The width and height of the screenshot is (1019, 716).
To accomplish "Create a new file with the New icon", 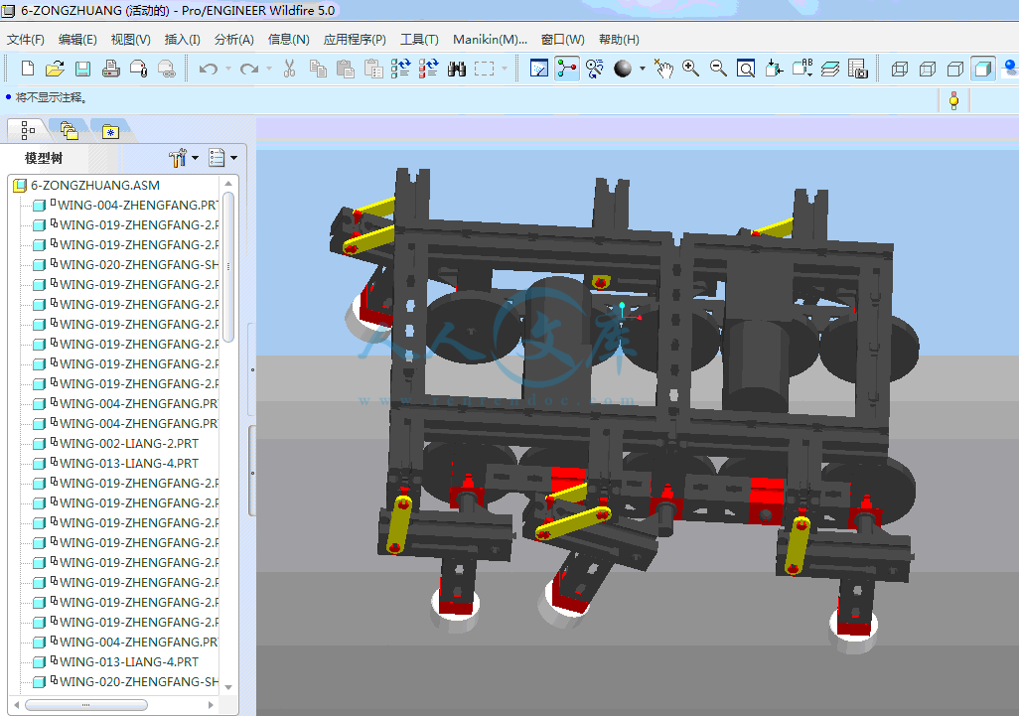I will coord(27,69).
